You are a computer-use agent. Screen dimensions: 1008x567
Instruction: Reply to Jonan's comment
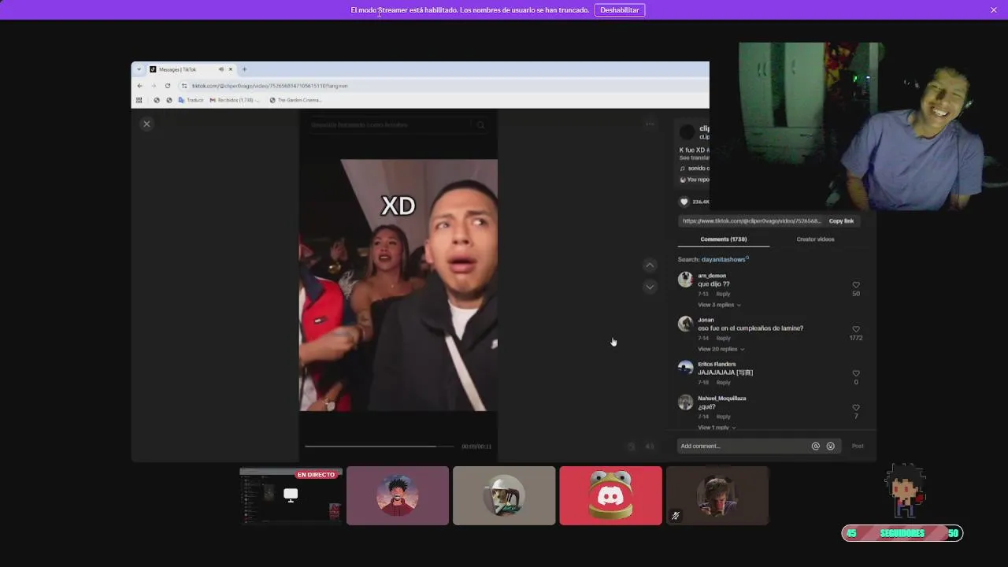[x=723, y=338]
